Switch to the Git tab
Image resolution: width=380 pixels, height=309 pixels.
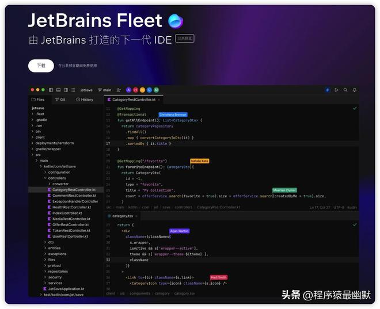coord(60,100)
